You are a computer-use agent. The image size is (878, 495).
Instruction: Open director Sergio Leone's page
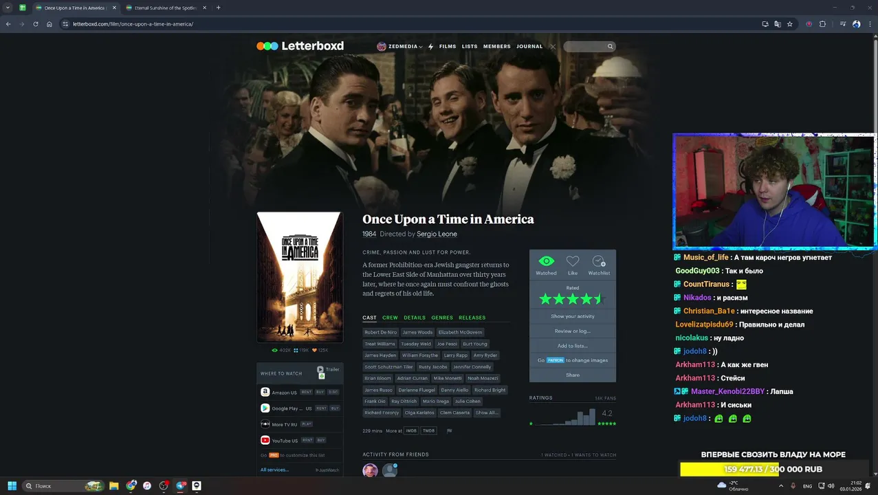pyautogui.click(x=437, y=234)
